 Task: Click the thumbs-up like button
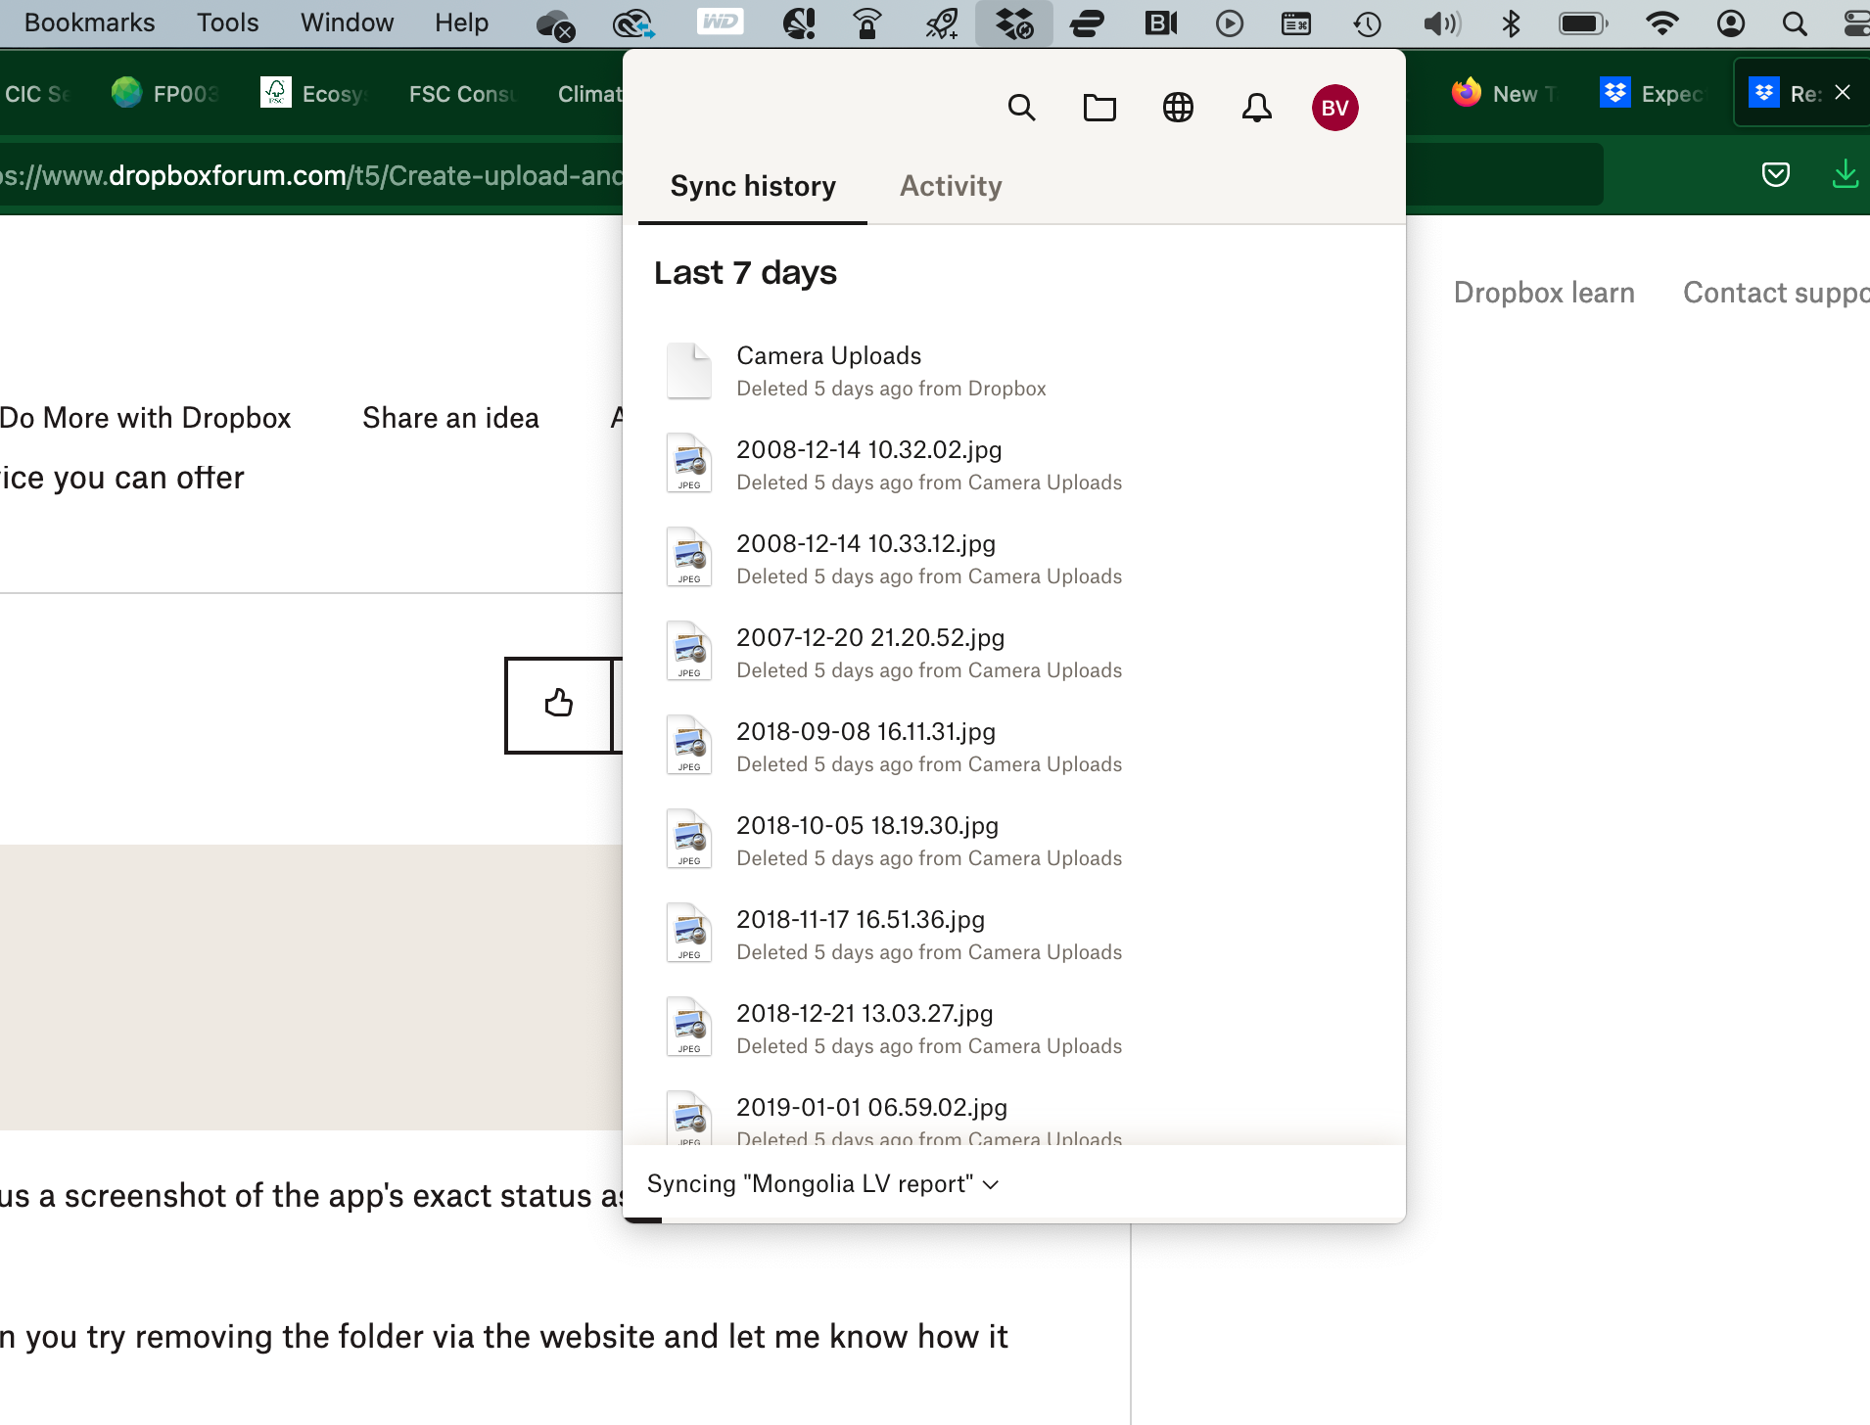click(559, 705)
